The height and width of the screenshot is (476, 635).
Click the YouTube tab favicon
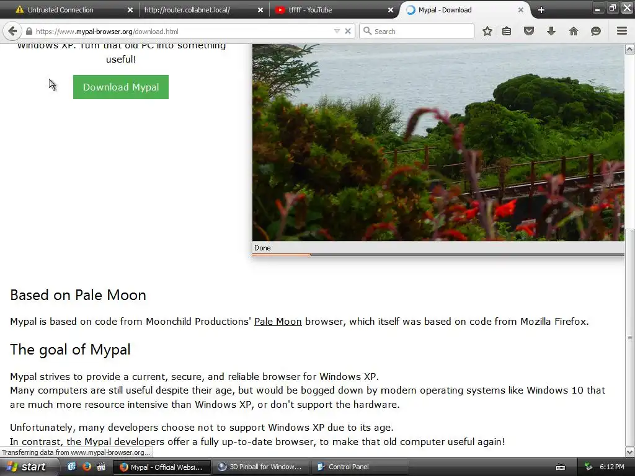(x=280, y=10)
